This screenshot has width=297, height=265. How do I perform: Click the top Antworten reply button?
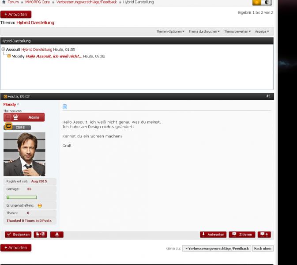click(x=16, y=15)
